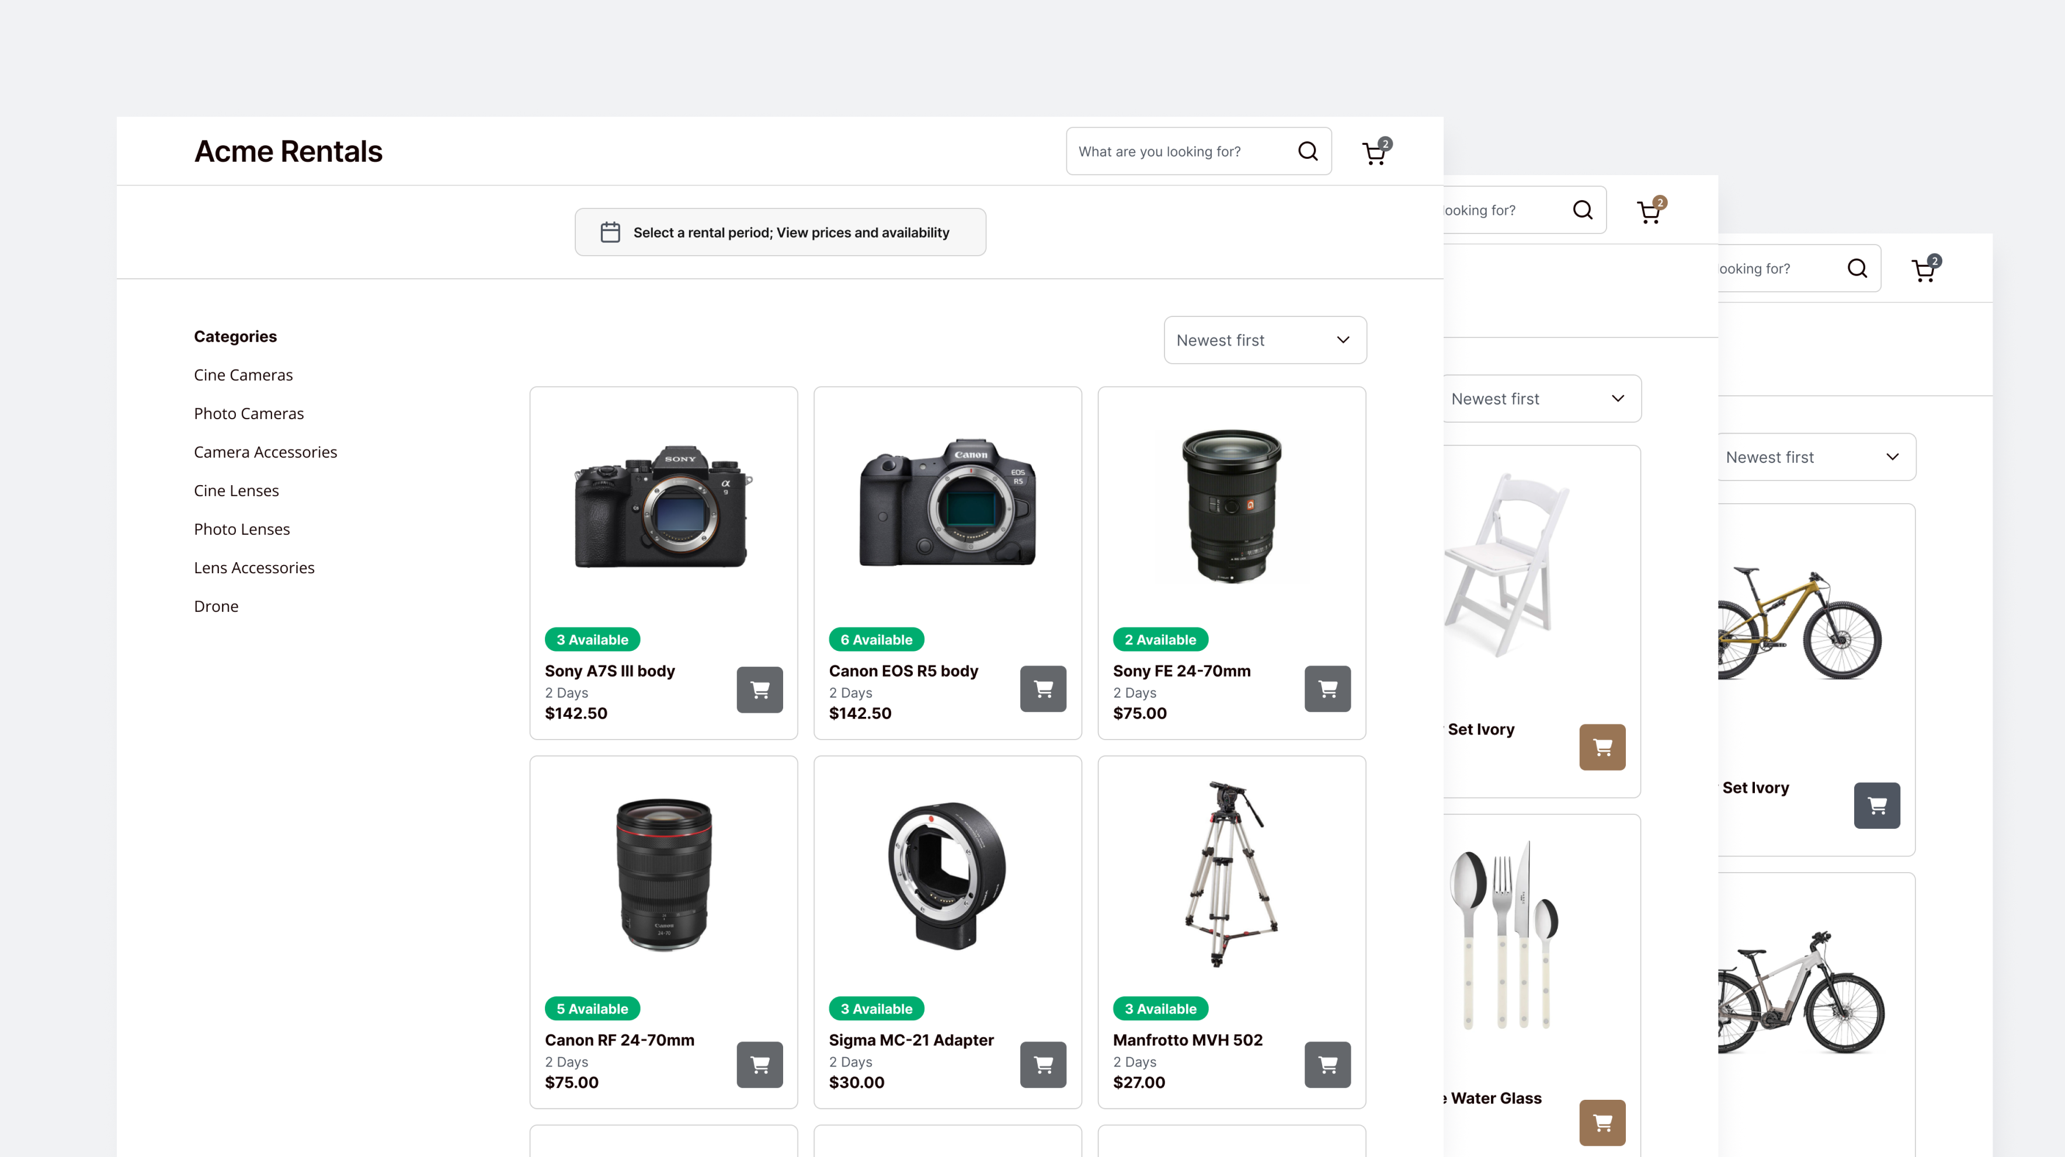The image size is (2065, 1157).
Task: Open the Sony A7S III camera image
Action: (x=662, y=505)
